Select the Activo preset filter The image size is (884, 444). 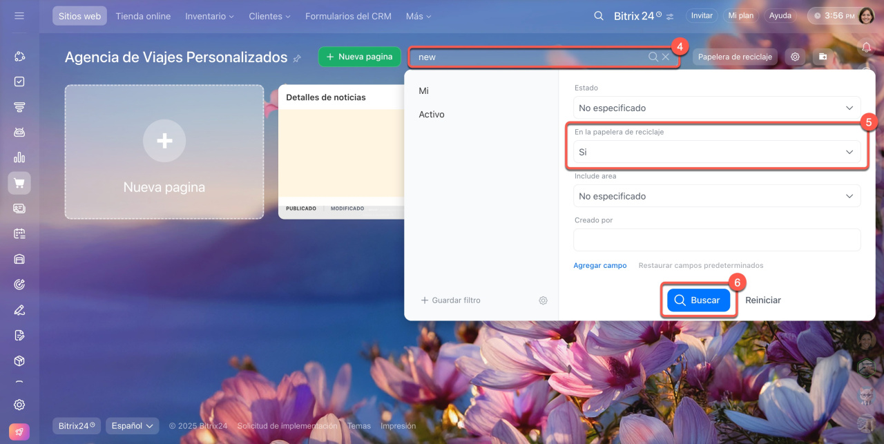(x=432, y=115)
